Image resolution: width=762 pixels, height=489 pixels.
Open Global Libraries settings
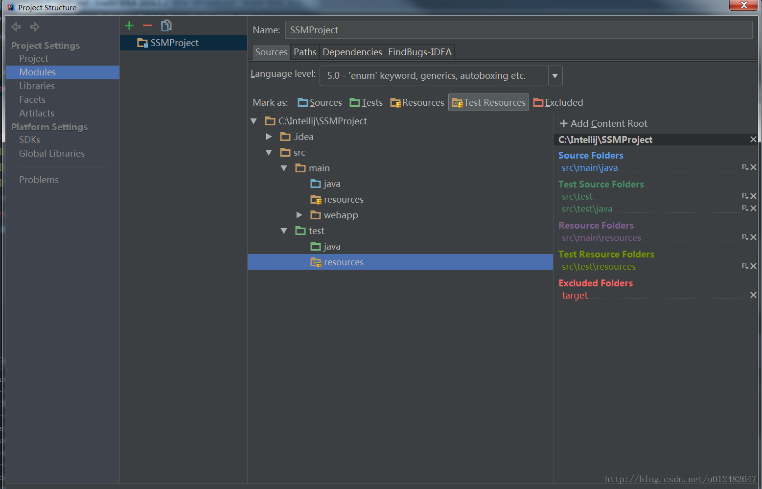(52, 153)
